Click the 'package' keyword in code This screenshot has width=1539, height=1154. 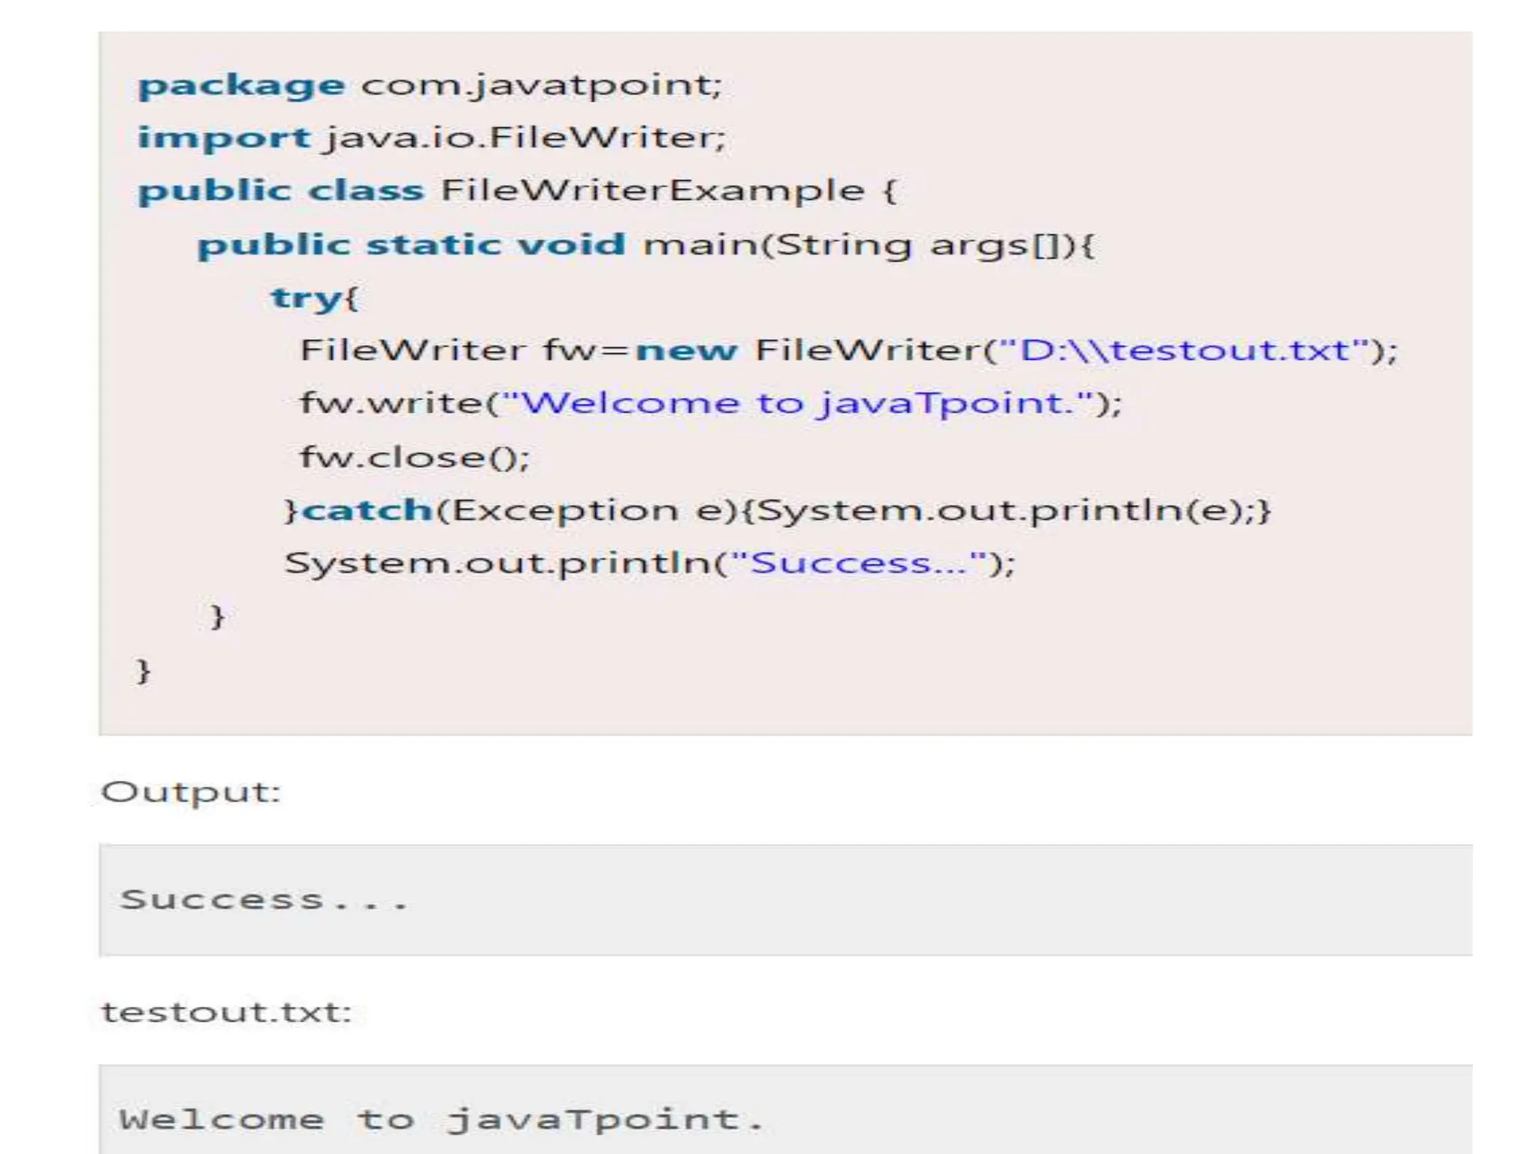click(241, 86)
